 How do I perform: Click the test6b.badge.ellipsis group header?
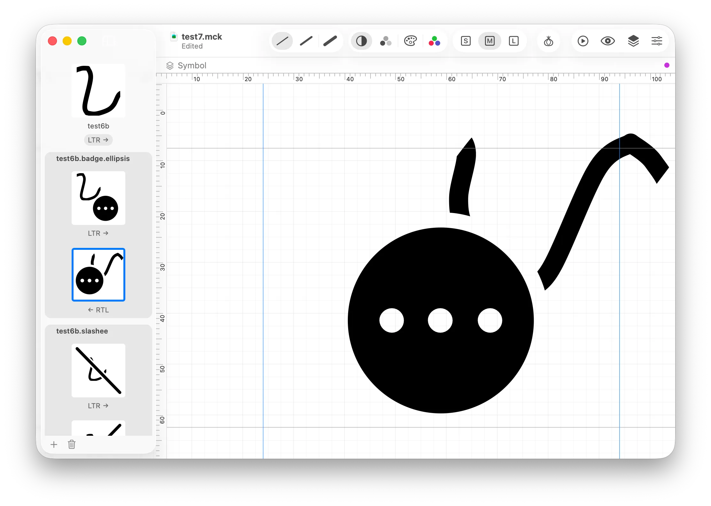[x=93, y=158]
